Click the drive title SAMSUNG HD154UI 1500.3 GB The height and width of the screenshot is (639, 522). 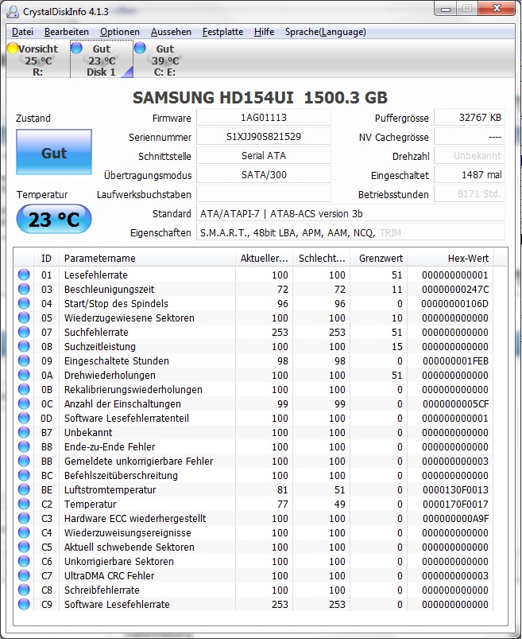pos(260,97)
